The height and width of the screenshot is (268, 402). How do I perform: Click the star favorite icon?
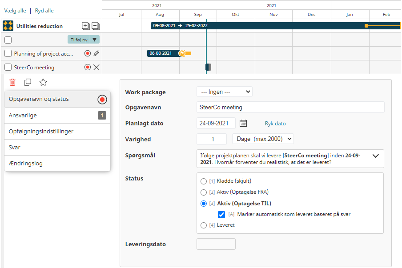point(43,82)
